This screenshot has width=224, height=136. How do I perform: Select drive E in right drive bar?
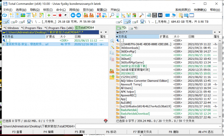point(135,22)
